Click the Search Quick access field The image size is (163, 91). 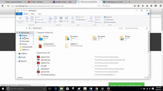click(x=136, y=28)
